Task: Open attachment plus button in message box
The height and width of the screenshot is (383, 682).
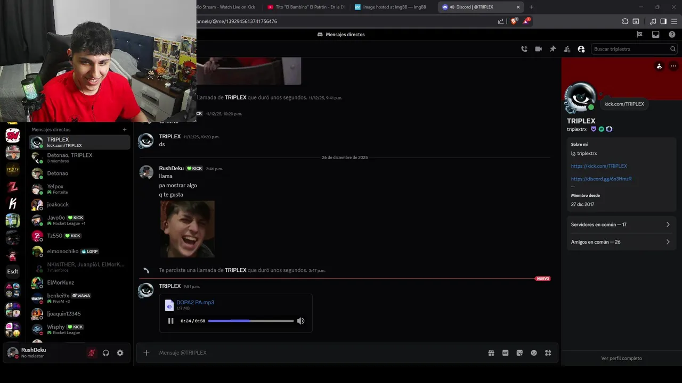Action: click(x=147, y=353)
